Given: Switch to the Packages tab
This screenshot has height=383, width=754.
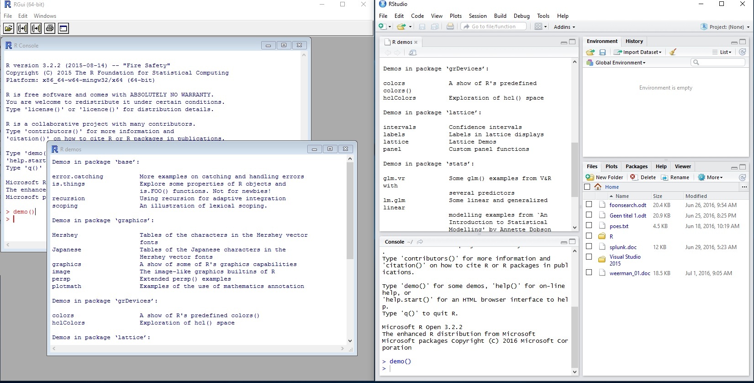Looking at the screenshot, I should [637, 166].
